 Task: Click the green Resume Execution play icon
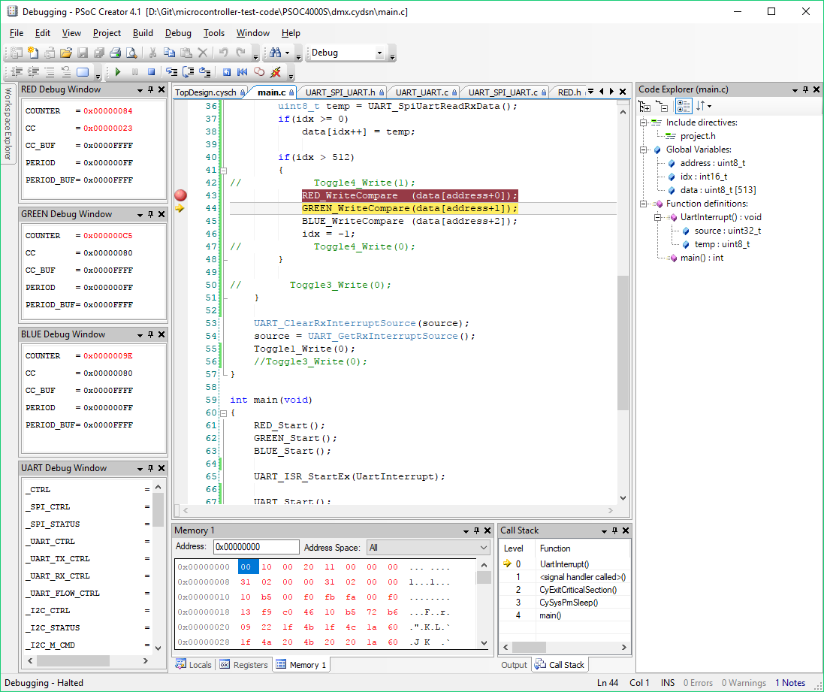pyautogui.click(x=118, y=72)
